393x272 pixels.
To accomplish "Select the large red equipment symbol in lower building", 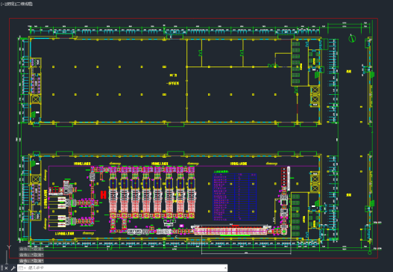I will pyautogui.click(x=103, y=194).
